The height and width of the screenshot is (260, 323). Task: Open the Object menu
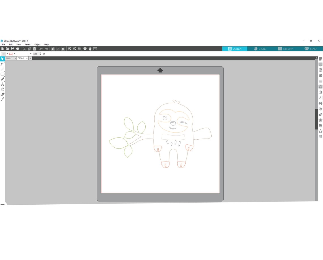pyautogui.click(x=37, y=45)
